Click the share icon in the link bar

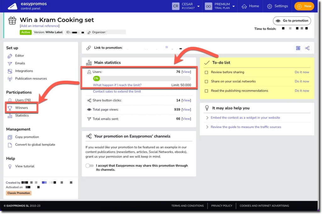(307, 48)
